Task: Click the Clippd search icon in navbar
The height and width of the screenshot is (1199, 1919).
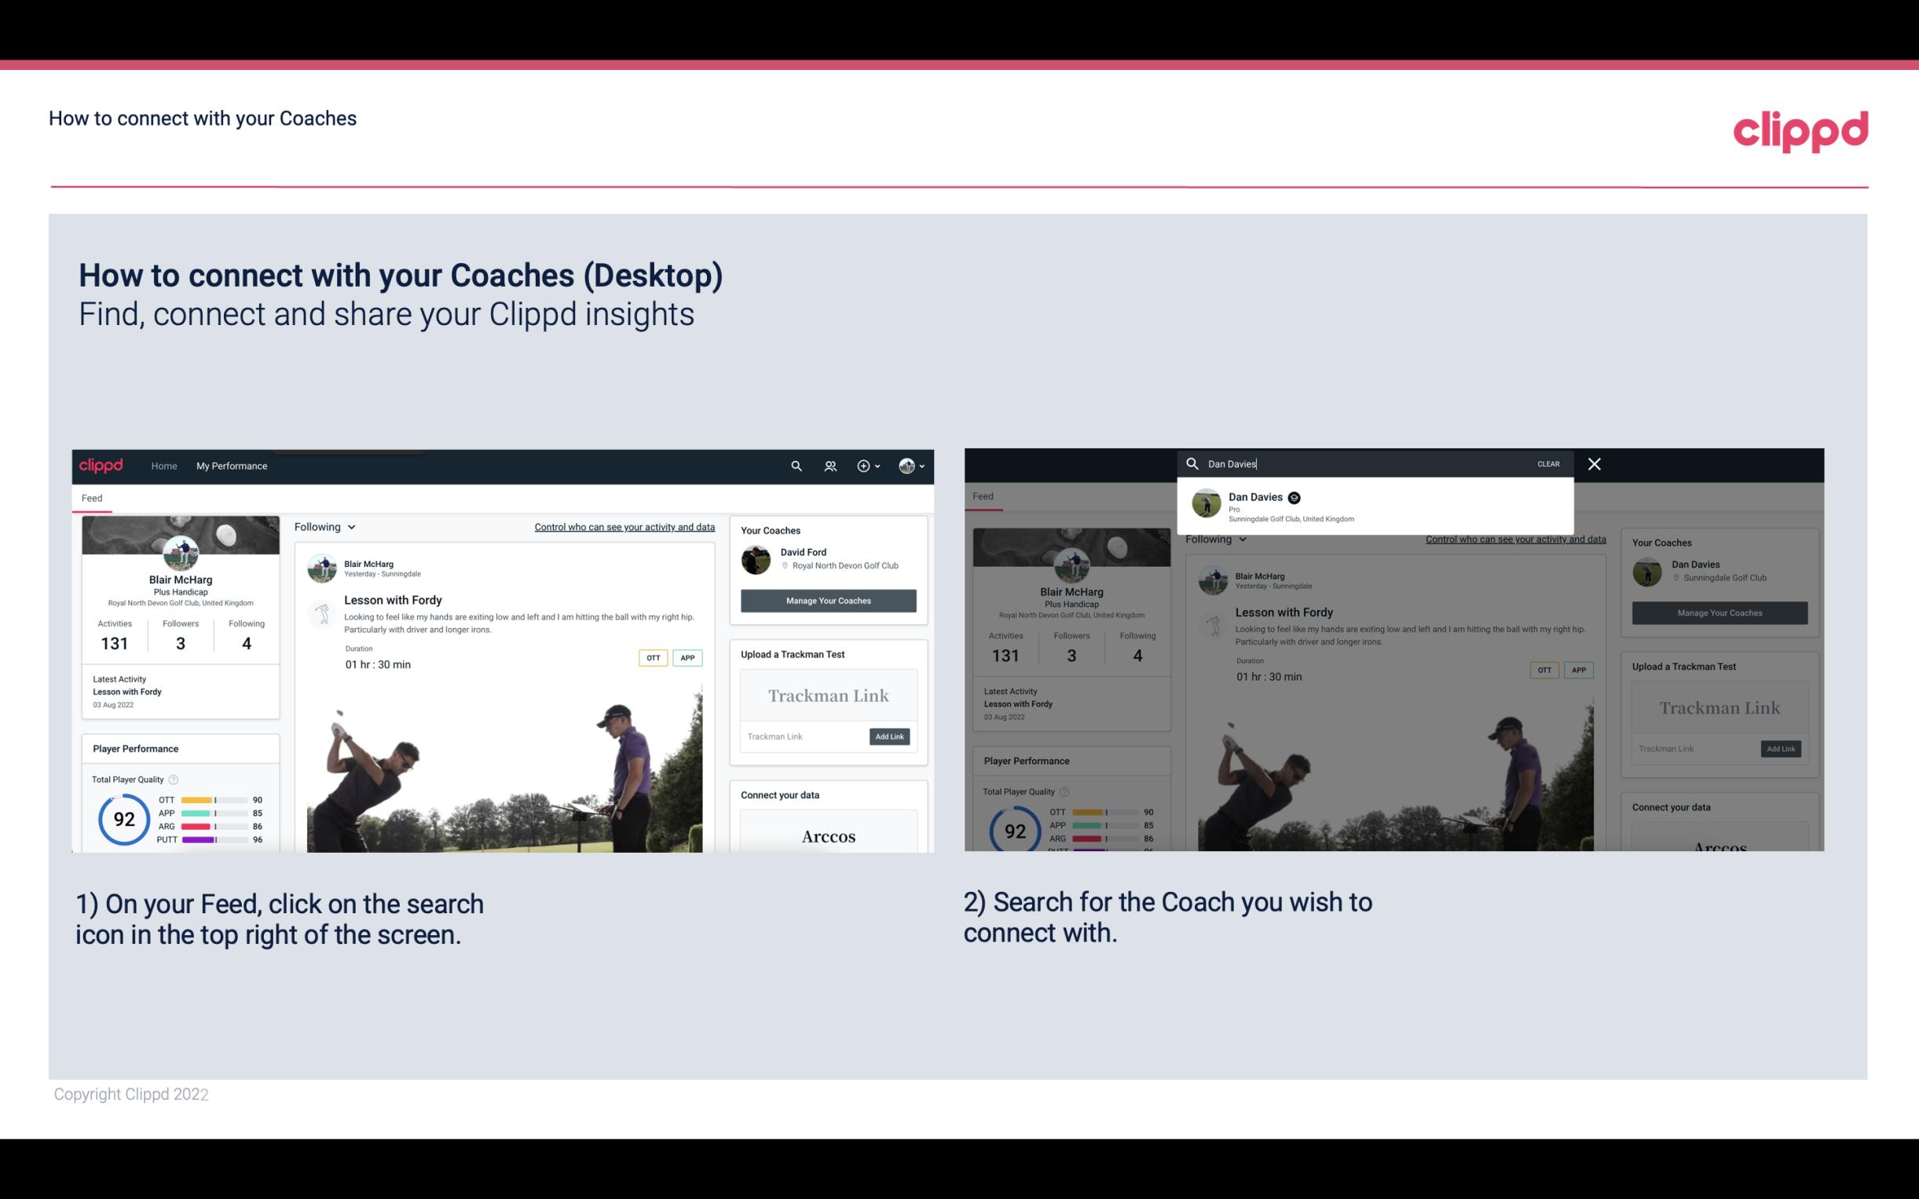Action: [x=796, y=466]
